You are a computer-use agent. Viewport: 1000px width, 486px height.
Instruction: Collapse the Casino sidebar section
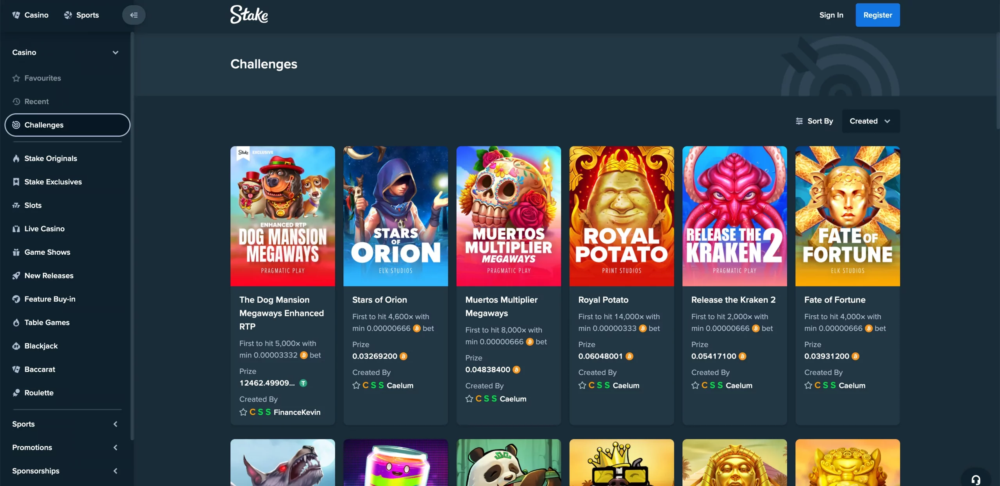pos(115,52)
